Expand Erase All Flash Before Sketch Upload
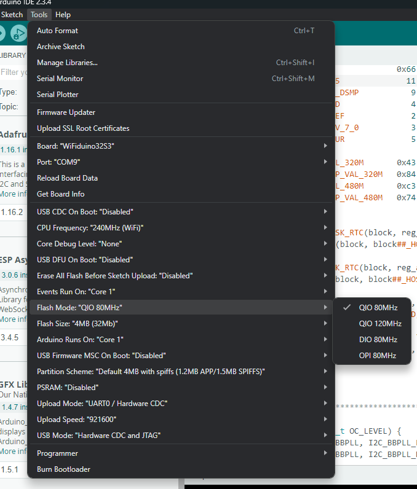 tap(181, 276)
